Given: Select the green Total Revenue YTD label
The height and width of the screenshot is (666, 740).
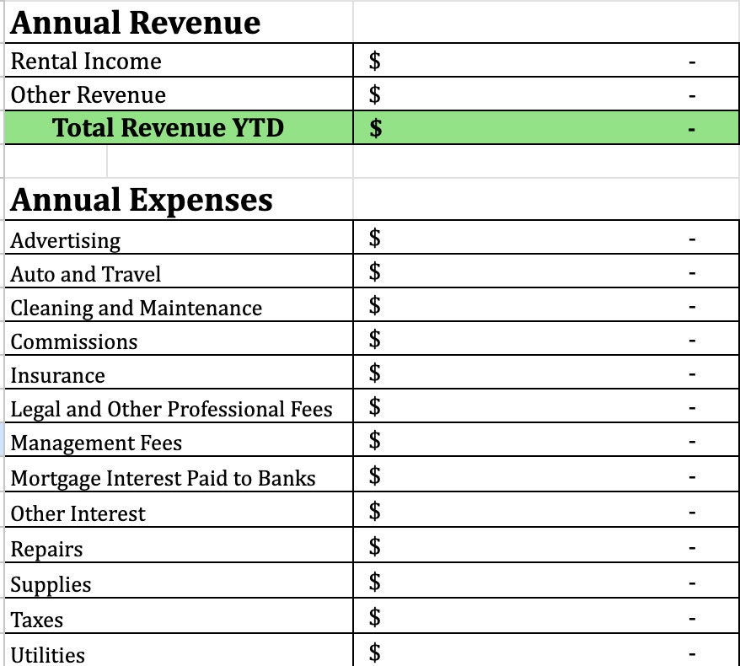Looking at the screenshot, I should [169, 128].
